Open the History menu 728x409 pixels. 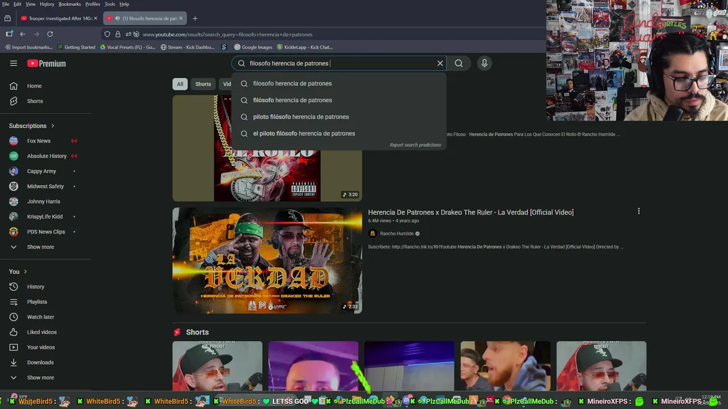pyautogui.click(x=47, y=4)
